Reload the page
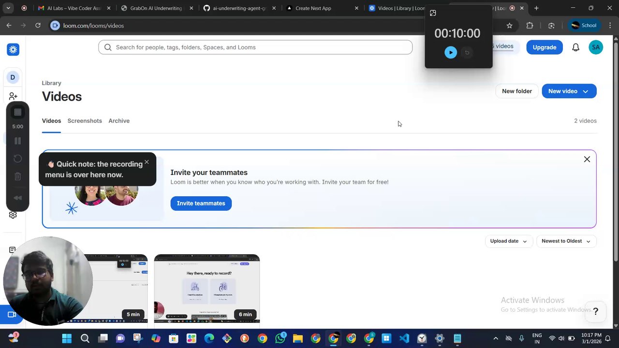 pyautogui.click(x=38, y=26)
